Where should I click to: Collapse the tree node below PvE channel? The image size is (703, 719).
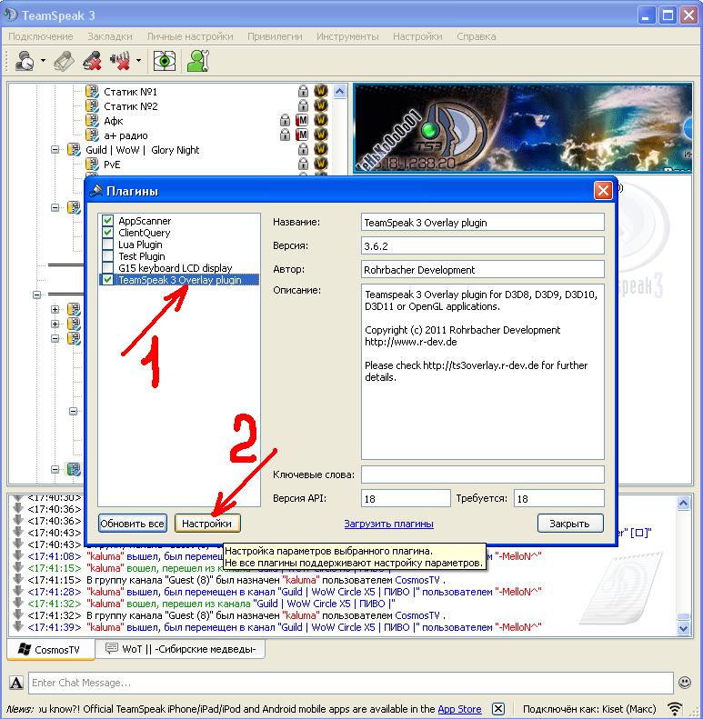coord(55,208)
